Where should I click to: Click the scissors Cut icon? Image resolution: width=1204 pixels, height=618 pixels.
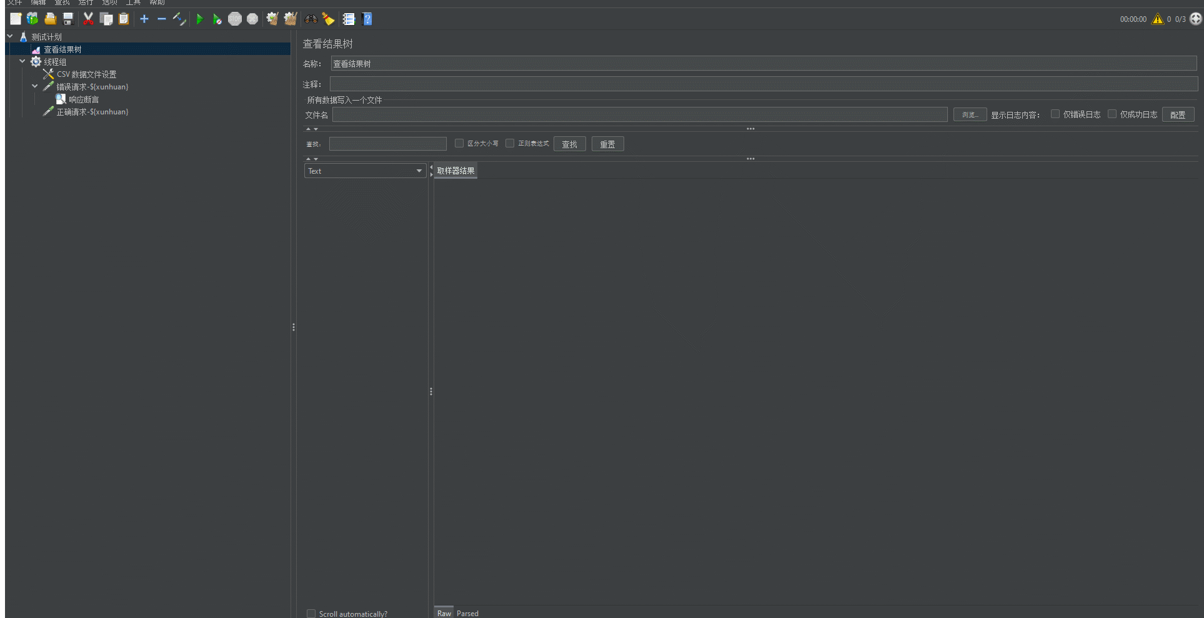(x=88, y=19)
